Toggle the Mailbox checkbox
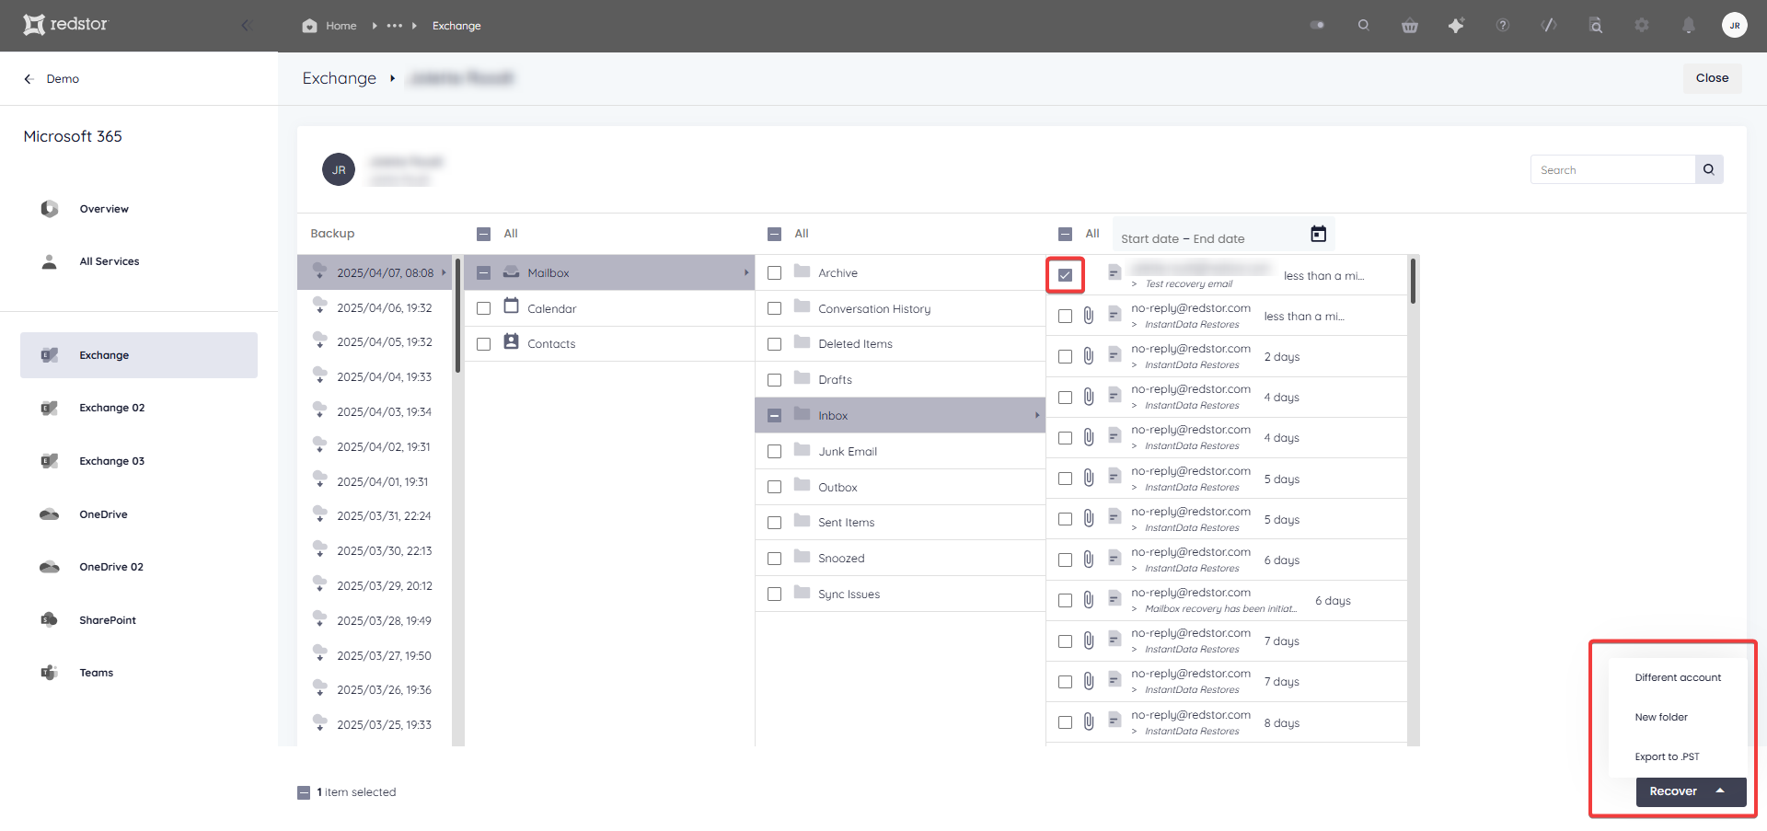Viewport: 1767px width, 831px height. (x=484, y=273)
